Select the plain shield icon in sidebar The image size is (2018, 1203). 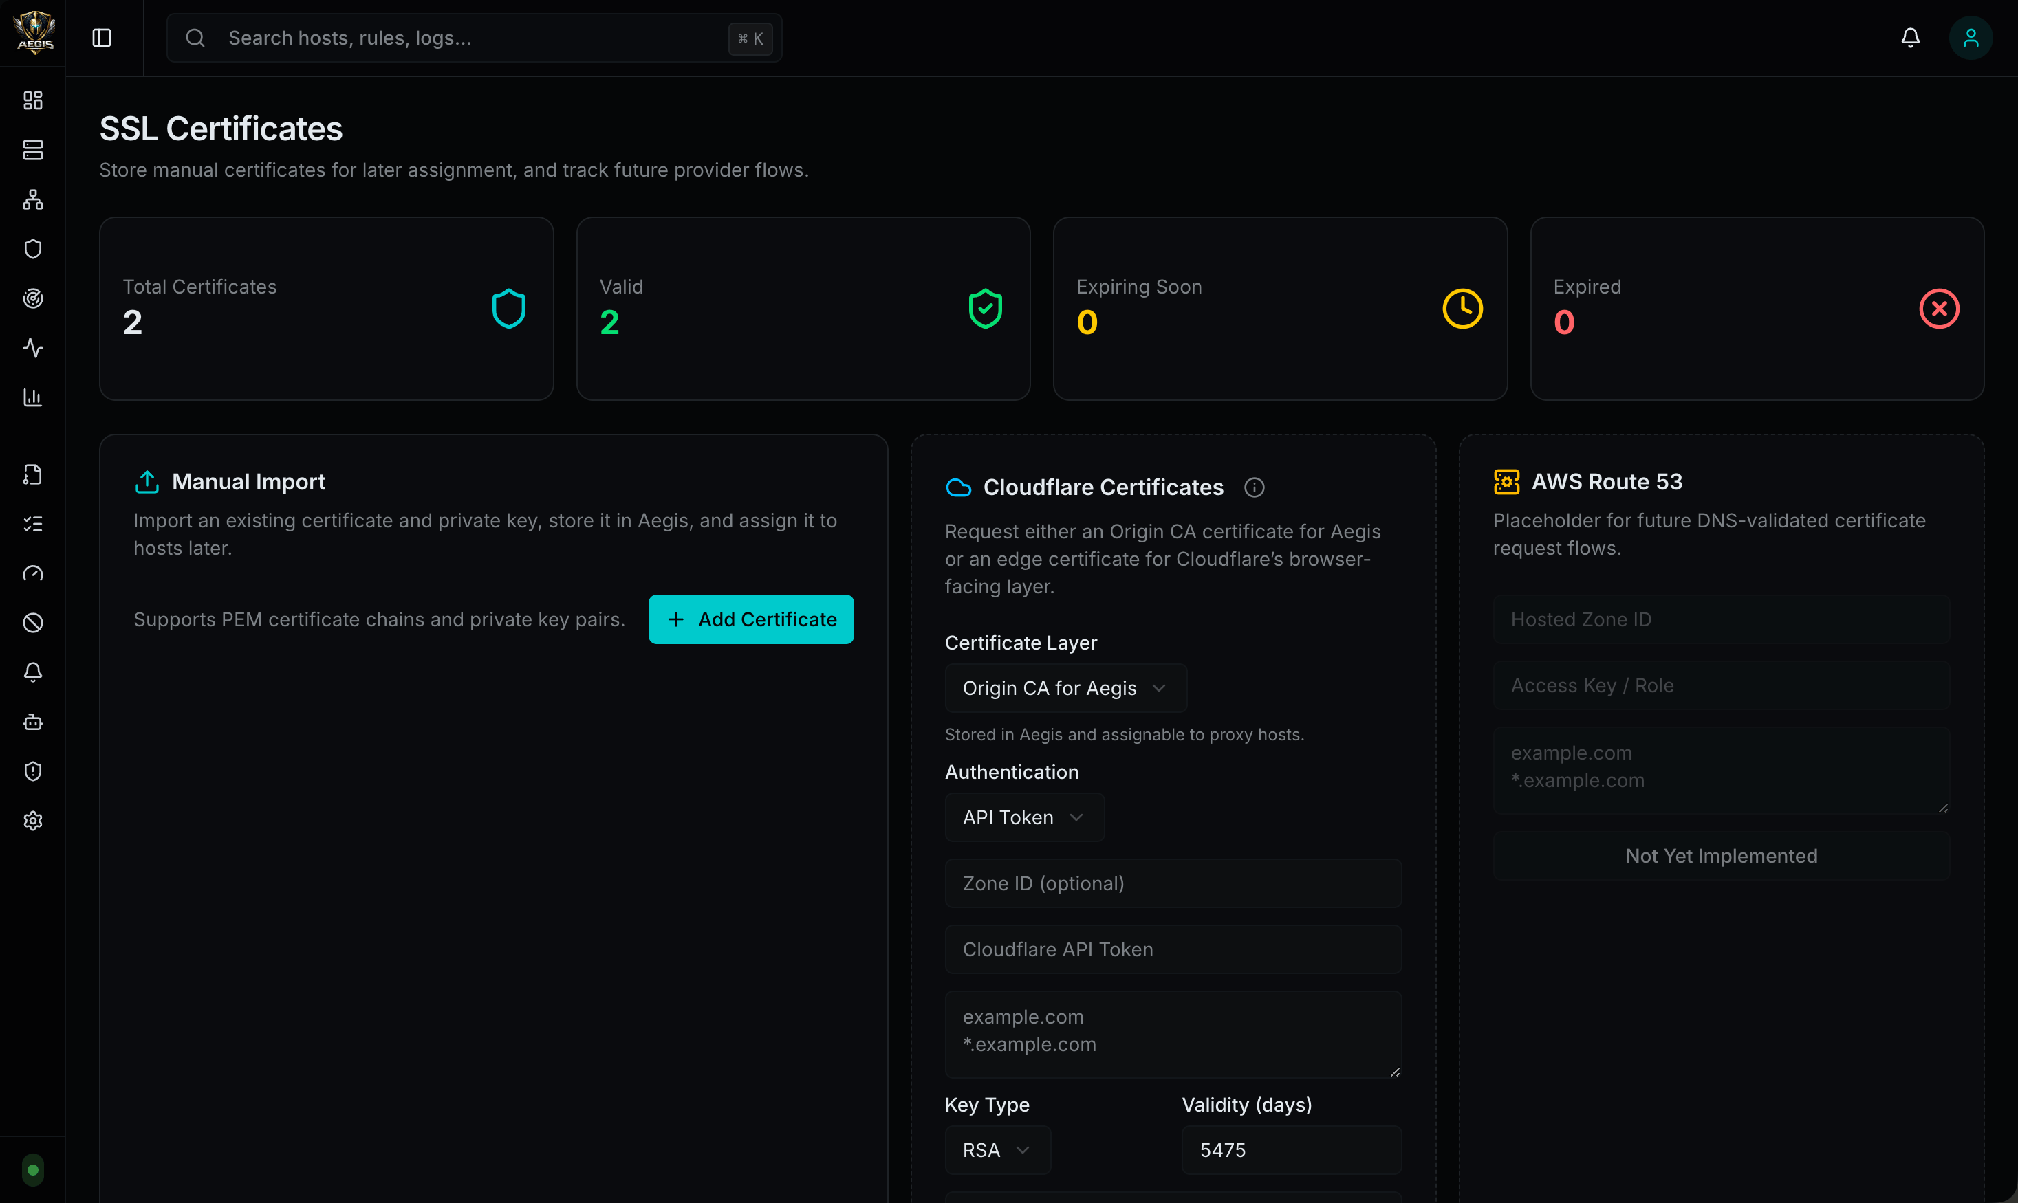click(32, 249)
